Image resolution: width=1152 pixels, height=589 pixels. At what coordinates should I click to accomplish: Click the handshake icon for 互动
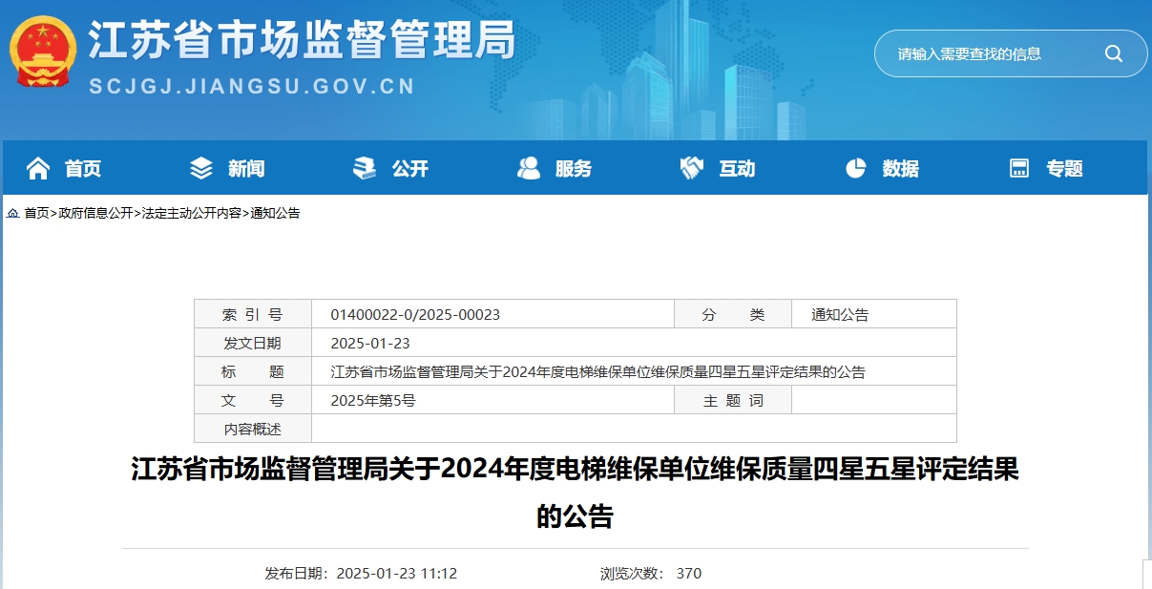click(691, 169)
